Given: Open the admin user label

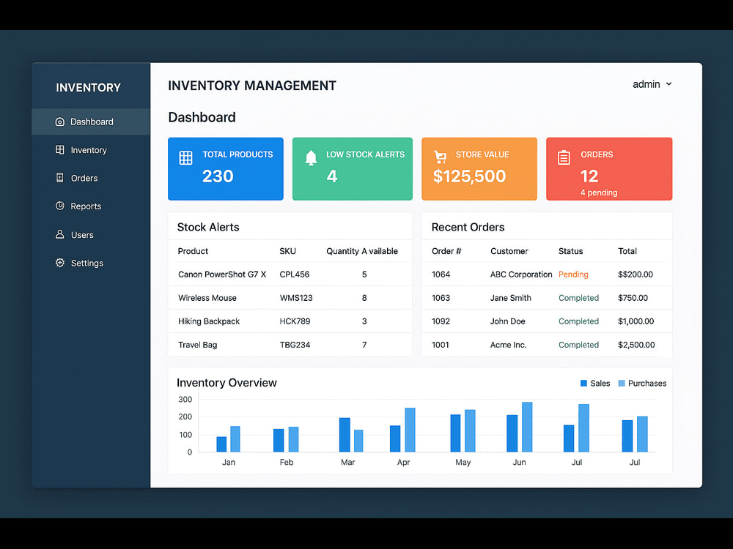Looking at the screenshot, I should click(x=646, y=84).
